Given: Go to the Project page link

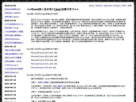Looking at the screenshot, I should coord(117,6).
